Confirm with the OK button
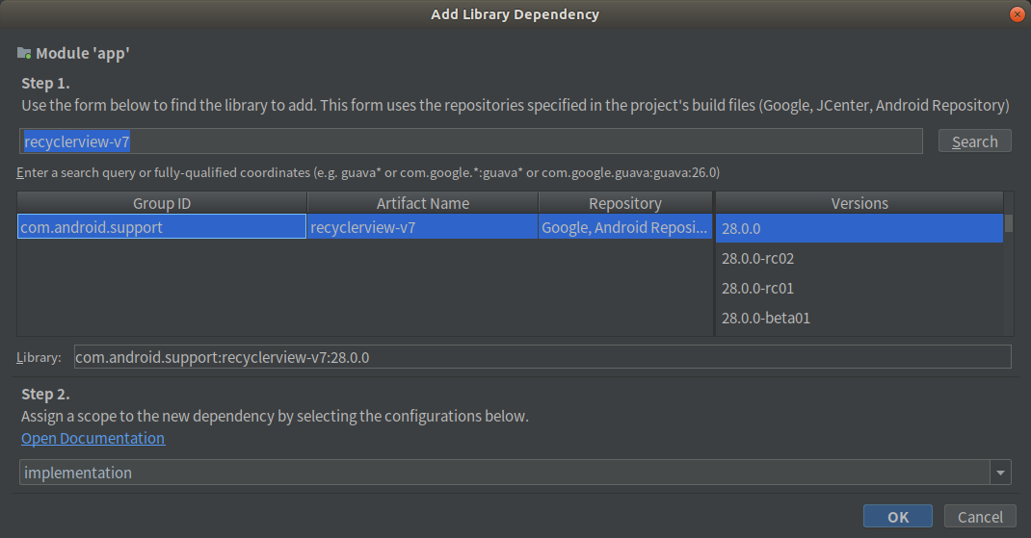Viewport: 1031px width, 538px height. coord(897,516)
